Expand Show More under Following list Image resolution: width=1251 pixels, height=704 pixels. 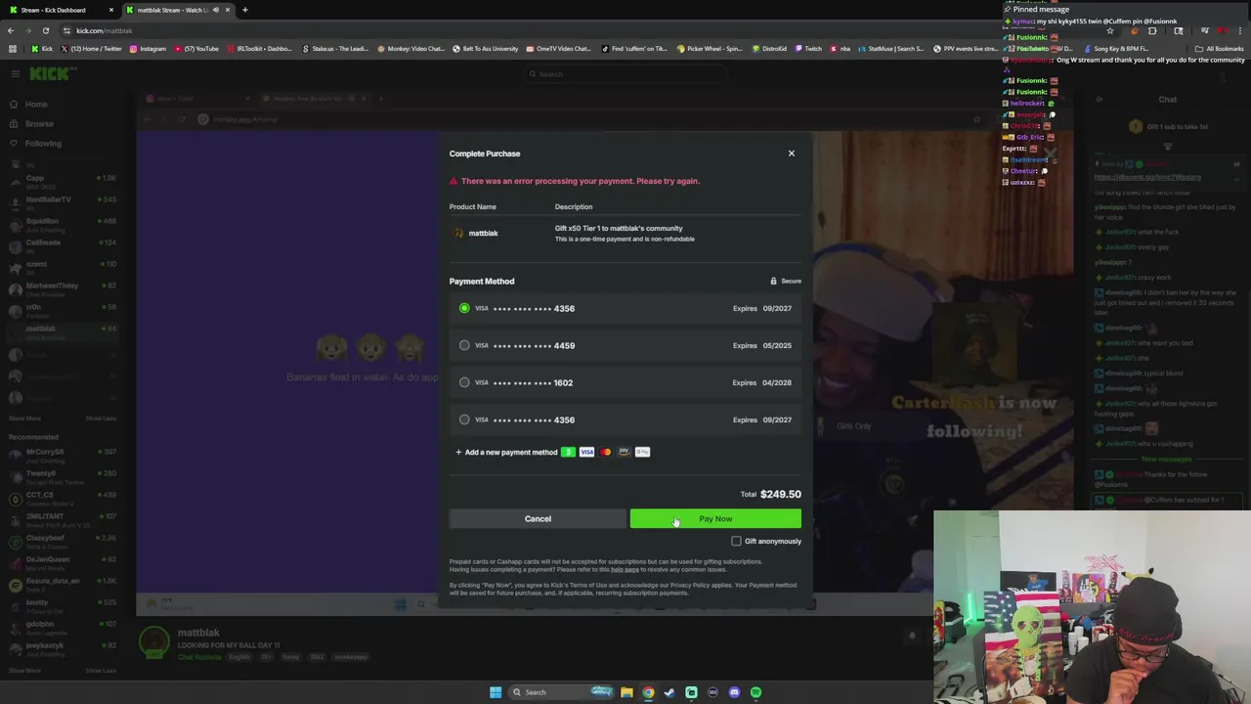(24, 418)
